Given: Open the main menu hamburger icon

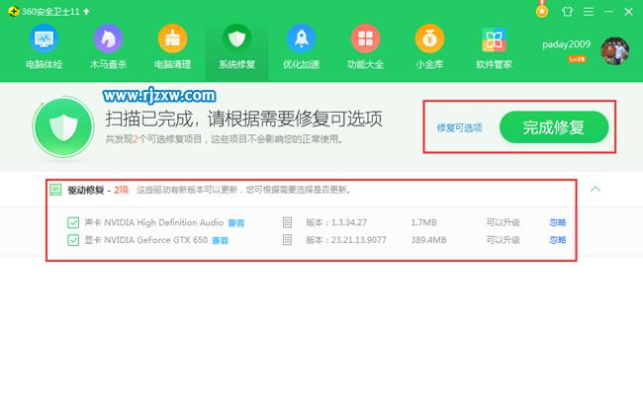Looking at the screenshot, I should coord(589,12).
